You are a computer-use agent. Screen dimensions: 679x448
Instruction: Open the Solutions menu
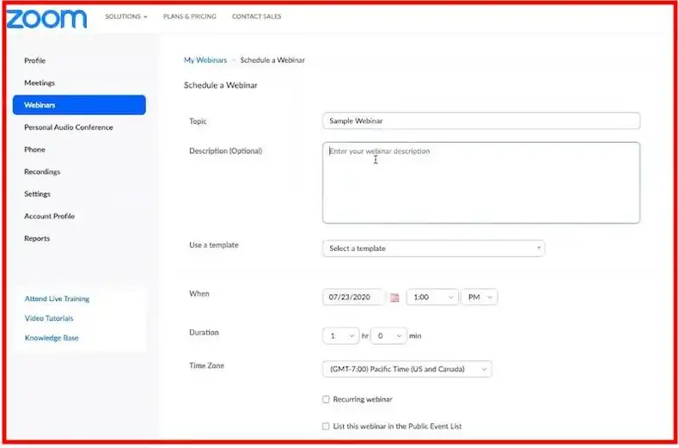pyautogui.click(x=125, y=16)
